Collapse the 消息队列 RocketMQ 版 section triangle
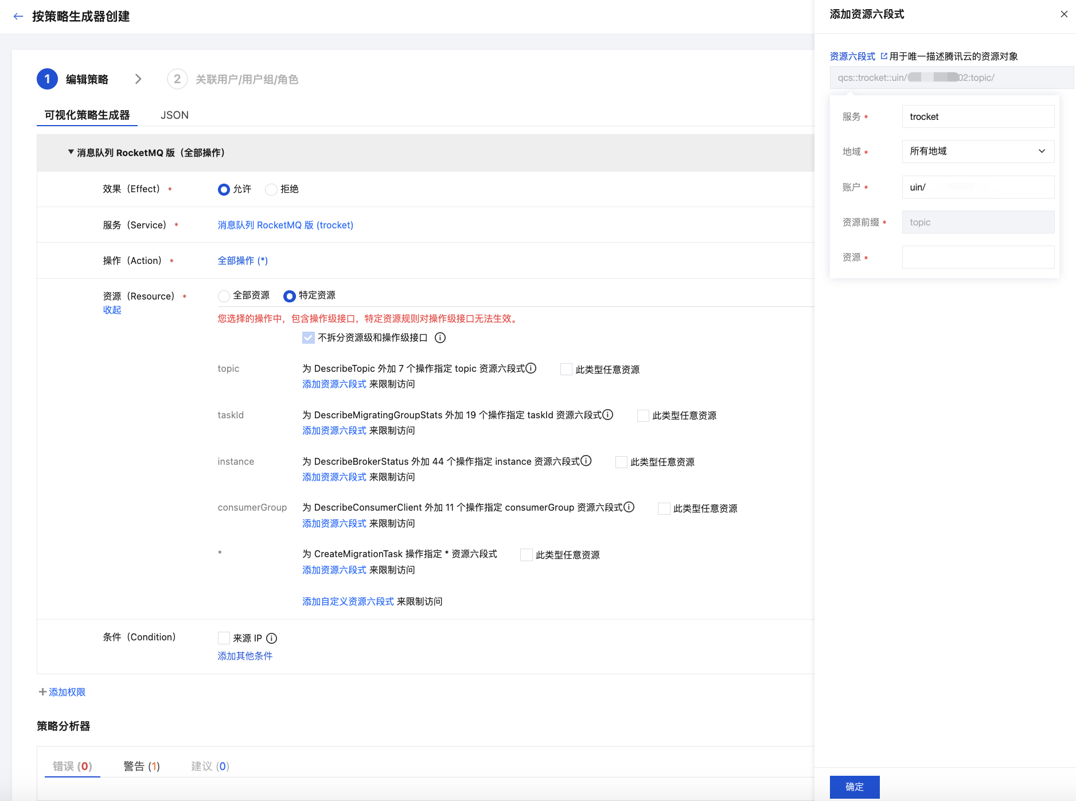Image resolution: width=1076 pixels, height=801 pixels. tap(71, 153)
